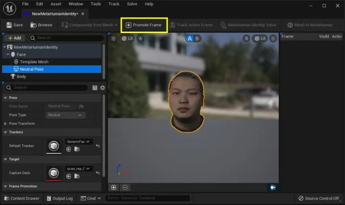Open left viewport hamburger options menu

point(113,39)
